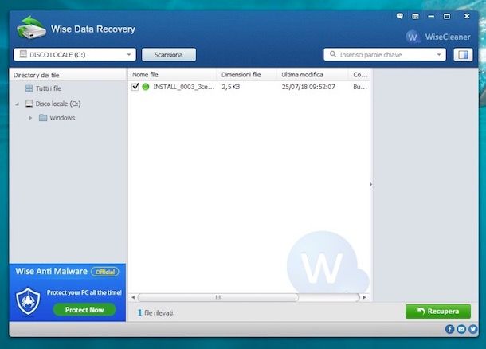Click the Bu... cell in the last column
The width and height of the screenshot is (486, 349).
coord(360,87)
